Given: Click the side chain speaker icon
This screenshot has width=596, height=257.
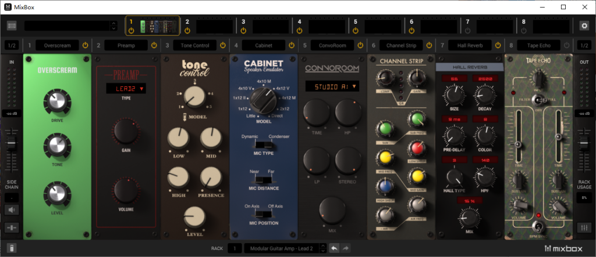Looking at the screenshot, I should [12, 209].
